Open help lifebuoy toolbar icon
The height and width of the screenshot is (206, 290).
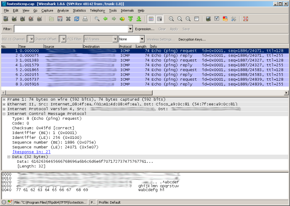click(246, 19)
